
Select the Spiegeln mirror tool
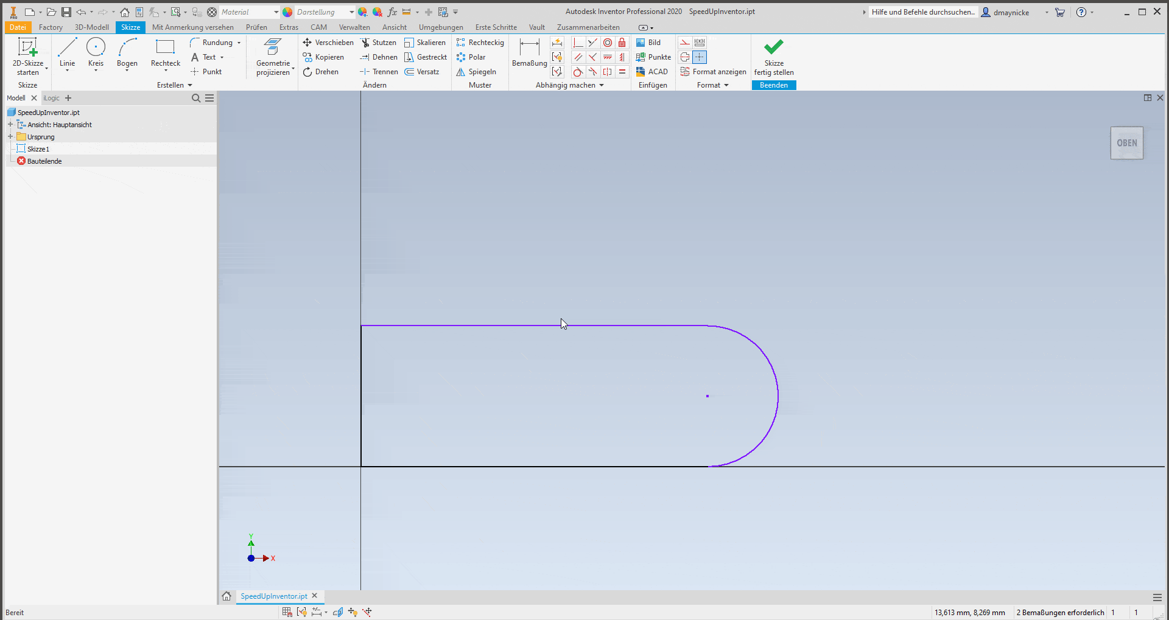point(476,72)
